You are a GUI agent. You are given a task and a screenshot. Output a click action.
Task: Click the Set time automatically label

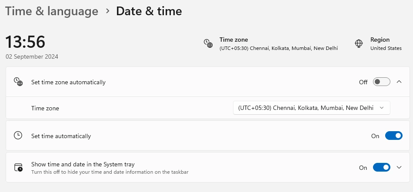(61, 136)
